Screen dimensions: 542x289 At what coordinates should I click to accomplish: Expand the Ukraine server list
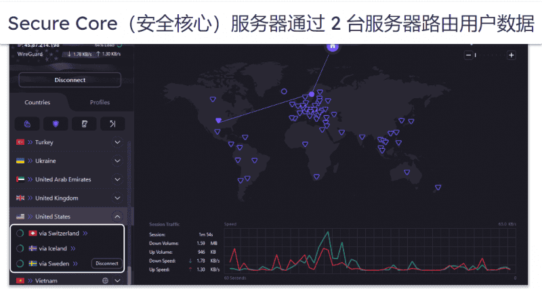tap(117, 161)
